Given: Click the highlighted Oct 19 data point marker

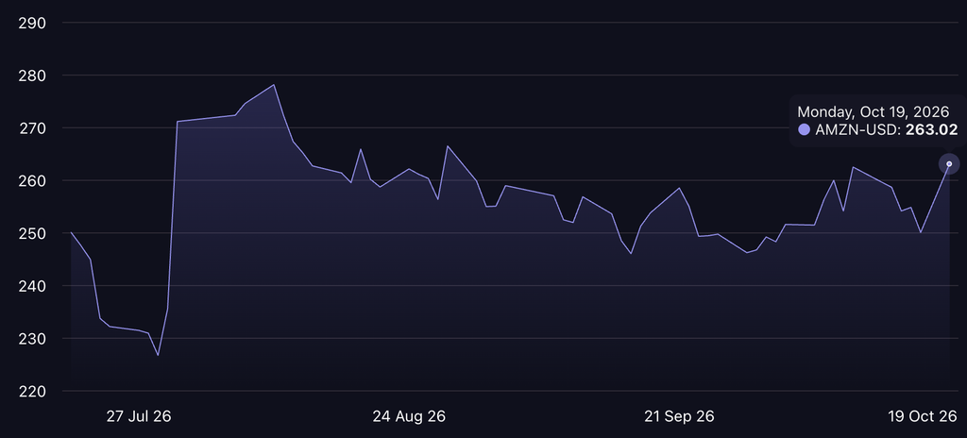Looking at the screenshot, I should click(x=949, y=164).
